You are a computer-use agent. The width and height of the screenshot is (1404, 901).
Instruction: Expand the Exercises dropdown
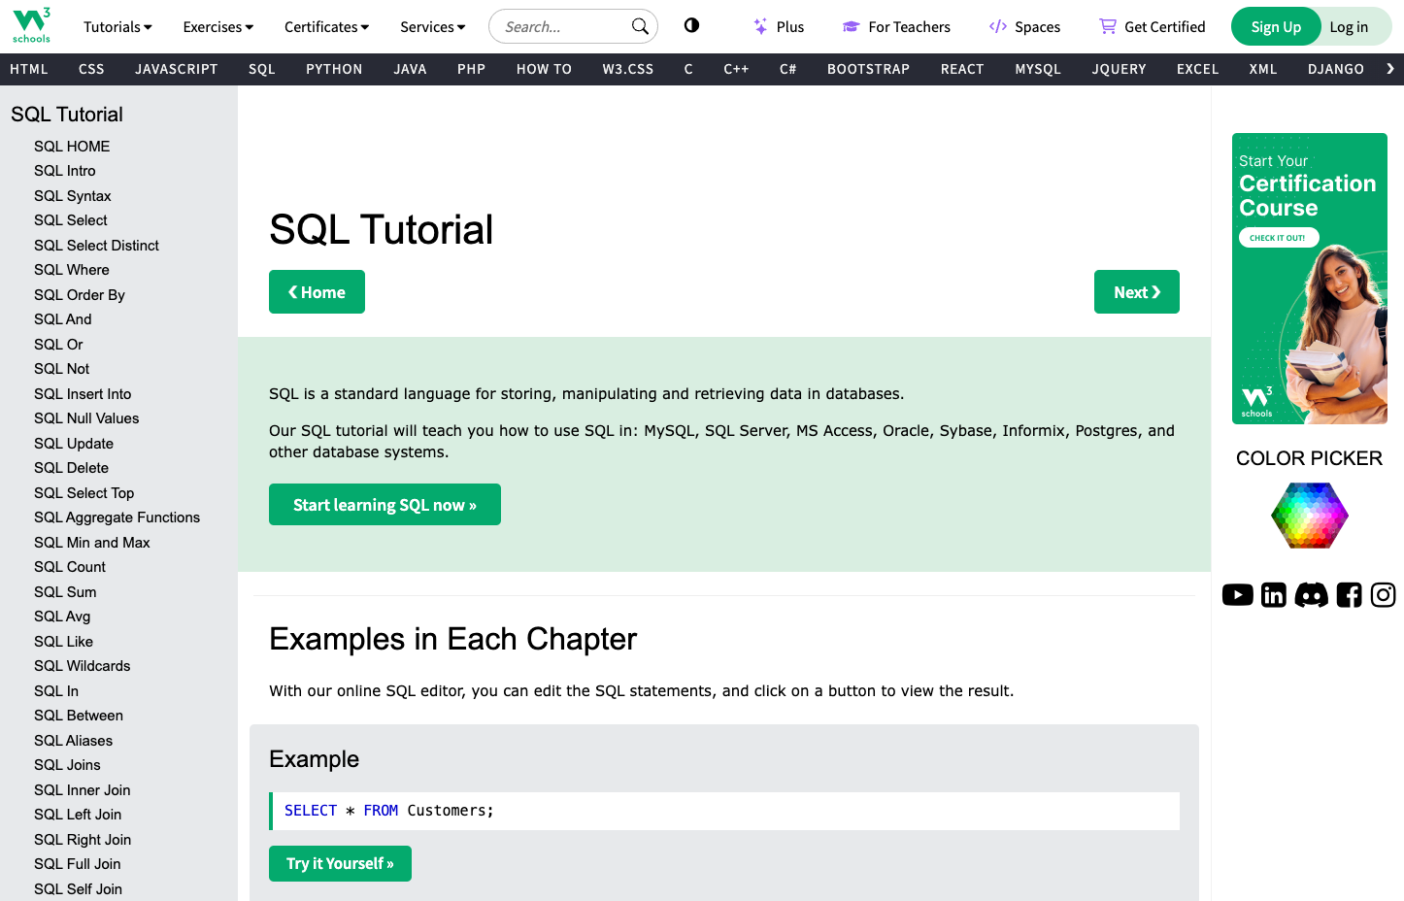(x=218, y=27)
